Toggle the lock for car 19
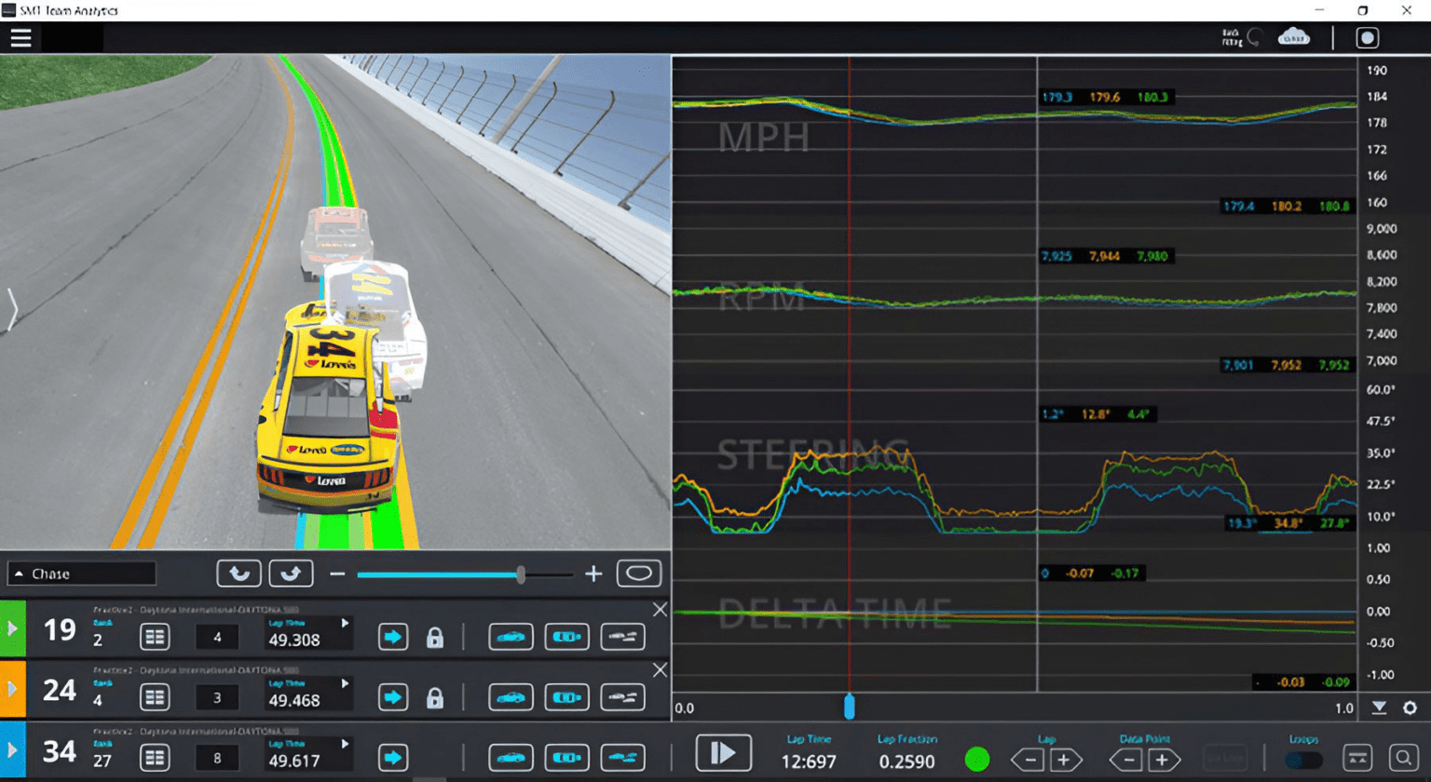Screen dimensions: 1431x782 click(434, 638)
